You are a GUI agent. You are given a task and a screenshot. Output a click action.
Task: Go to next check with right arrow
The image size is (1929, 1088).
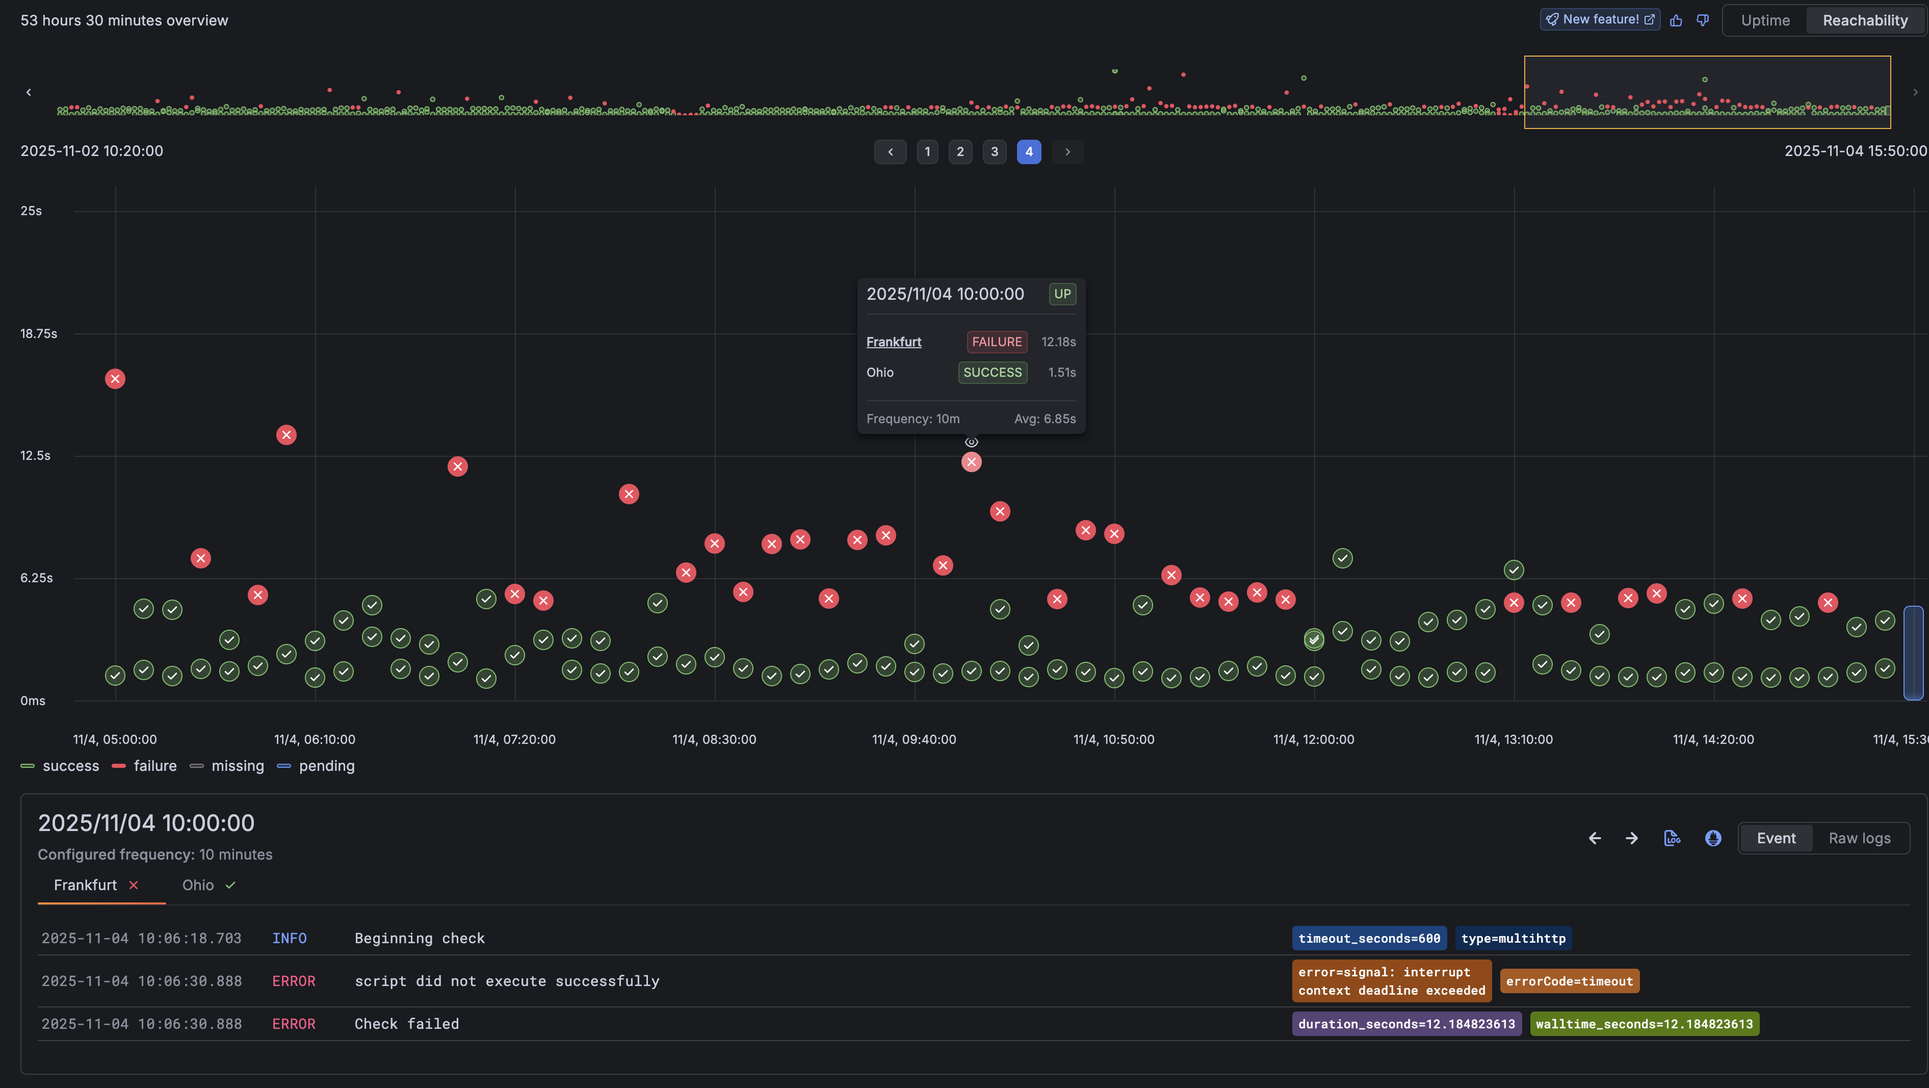coord(1632,838)
